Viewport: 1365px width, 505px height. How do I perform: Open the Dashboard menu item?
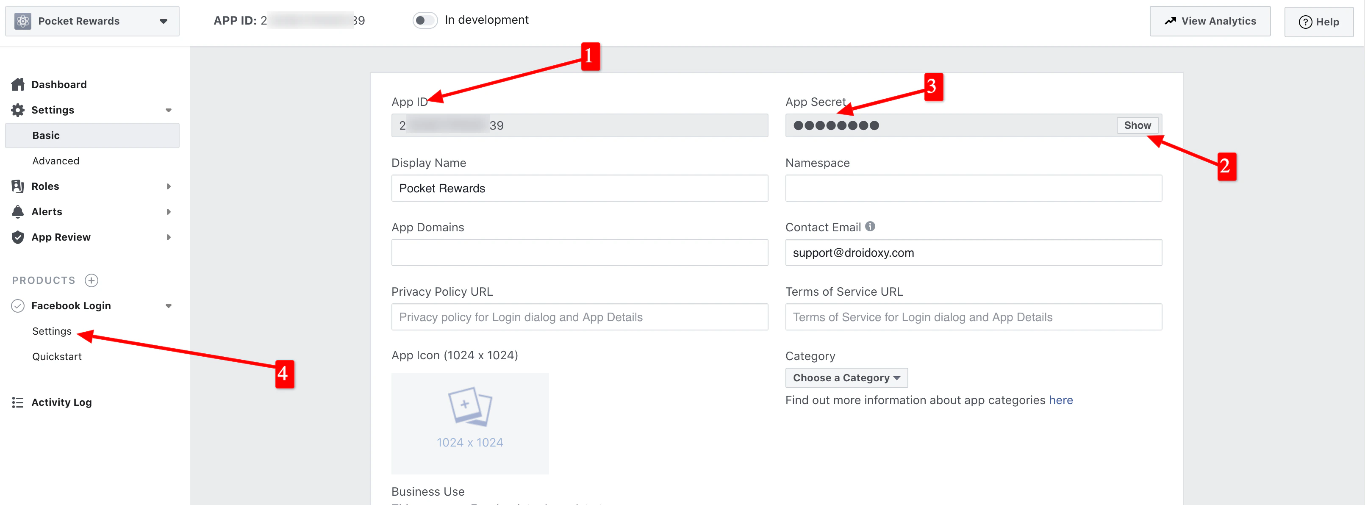(x=59, y=84)
